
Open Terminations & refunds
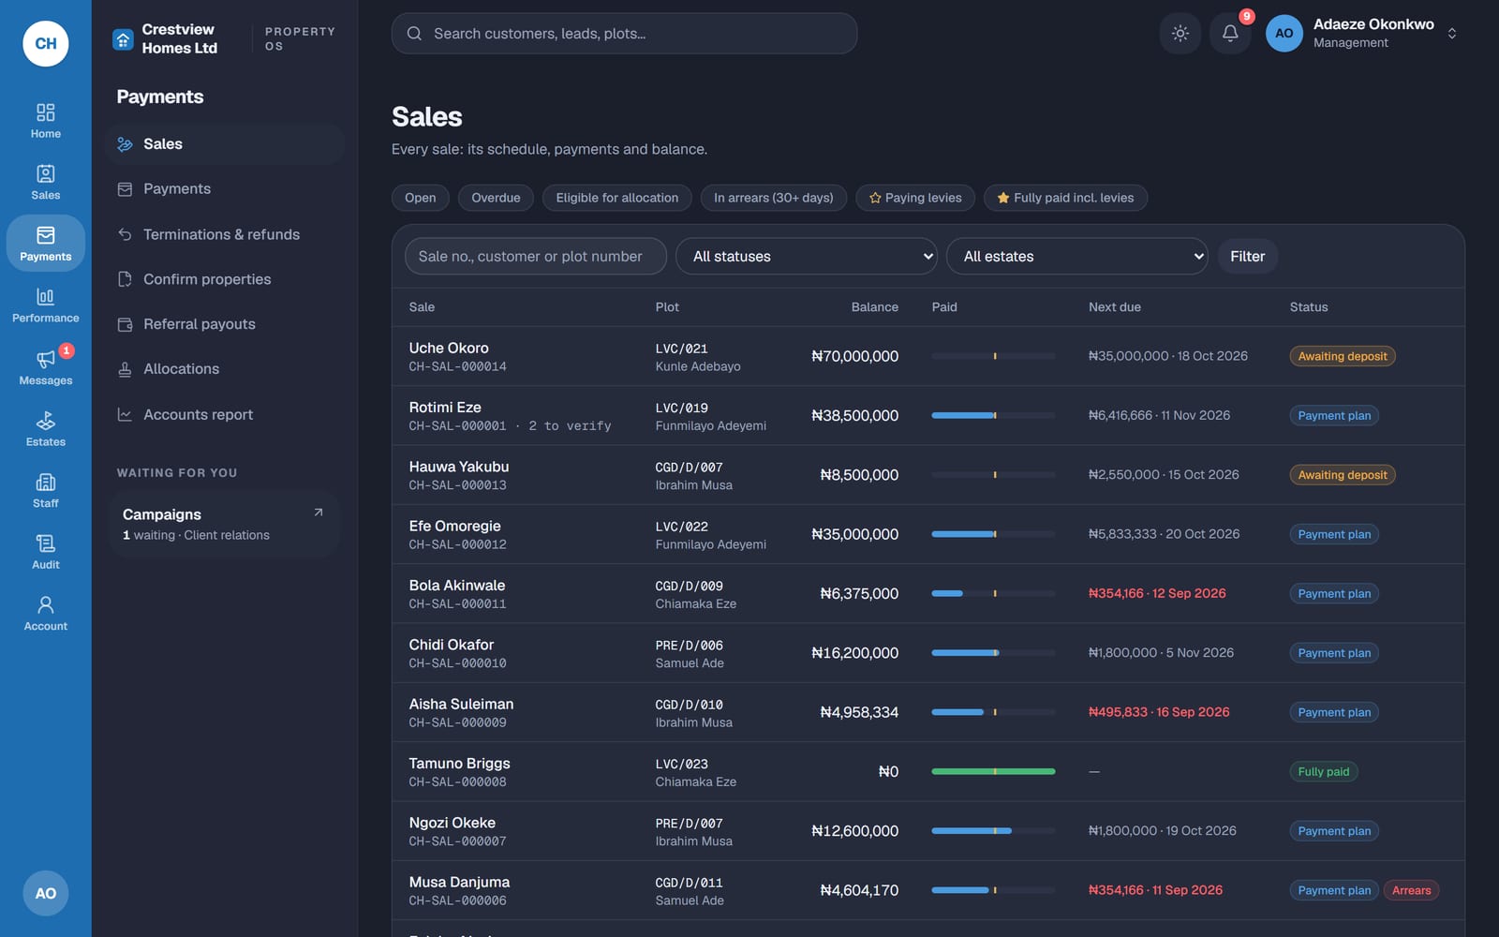coord(225,234)
